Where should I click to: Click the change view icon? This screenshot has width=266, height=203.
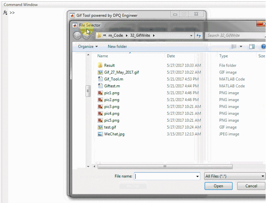point(234,46)
